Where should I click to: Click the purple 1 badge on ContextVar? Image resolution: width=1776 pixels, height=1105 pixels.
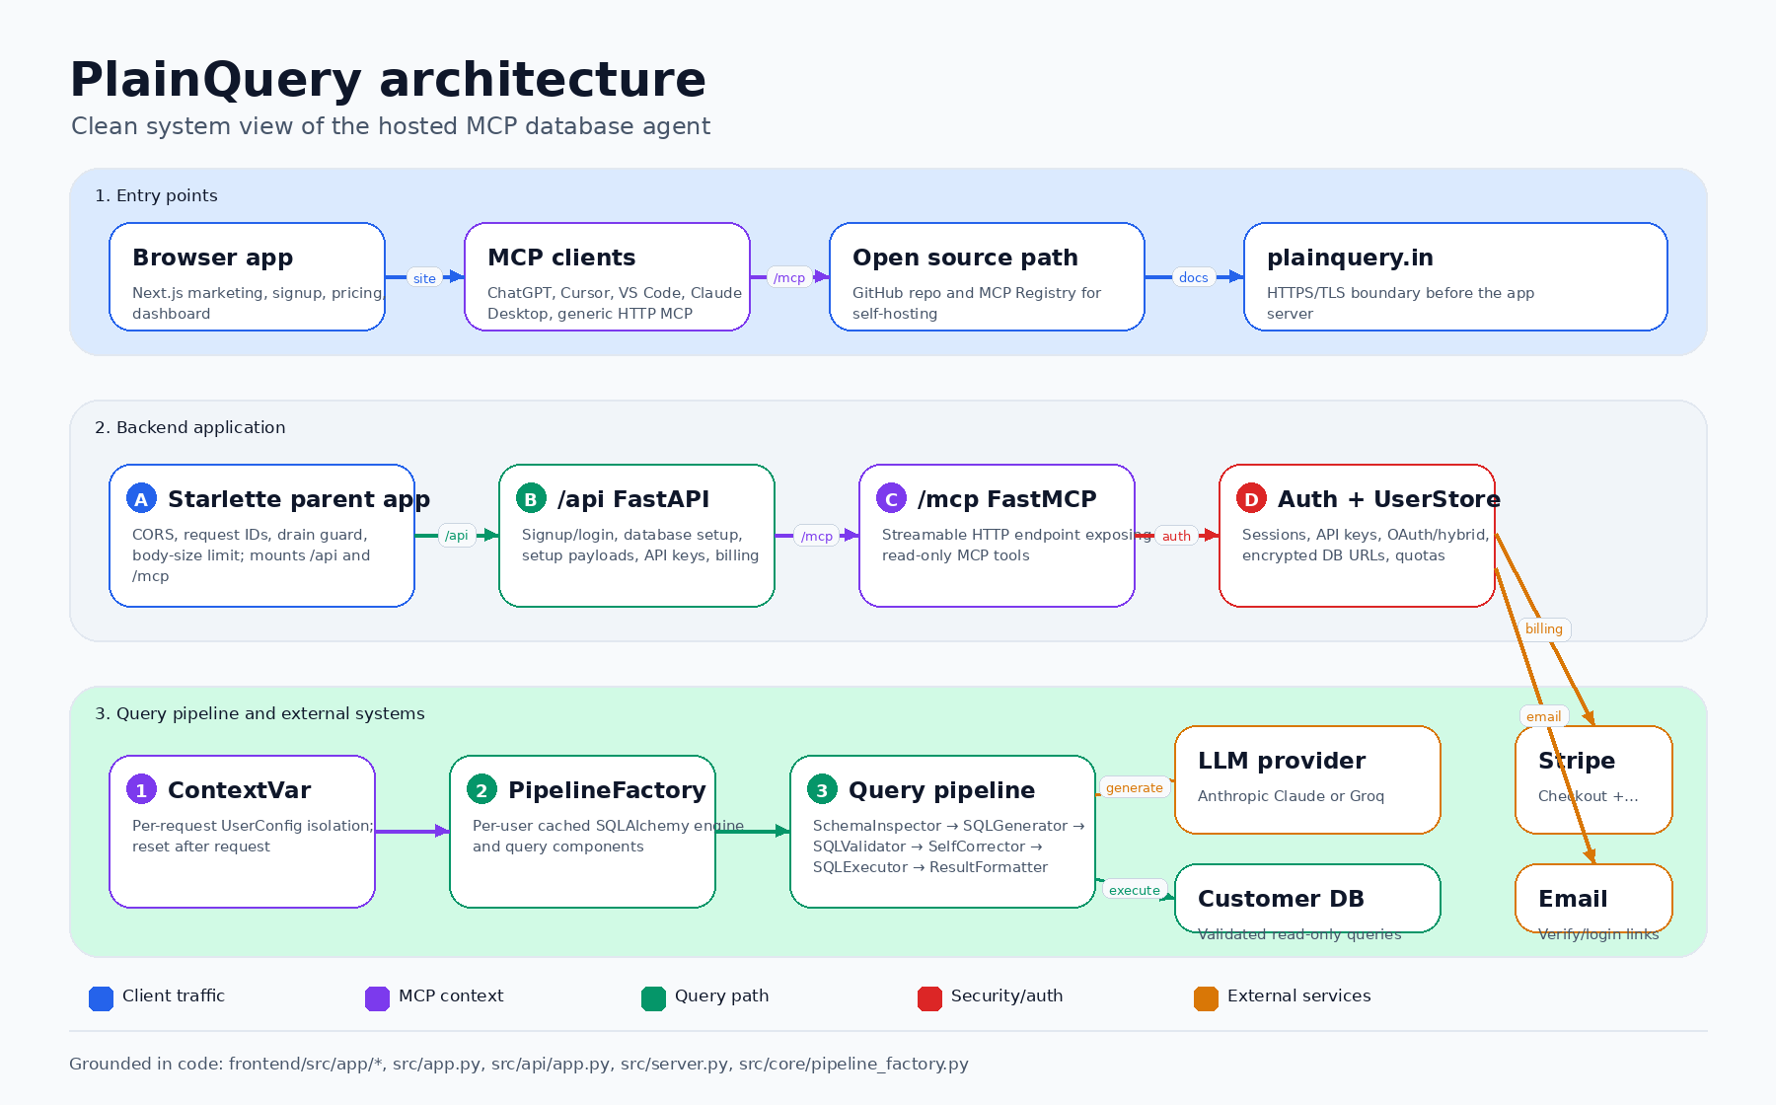click(141, 789)
